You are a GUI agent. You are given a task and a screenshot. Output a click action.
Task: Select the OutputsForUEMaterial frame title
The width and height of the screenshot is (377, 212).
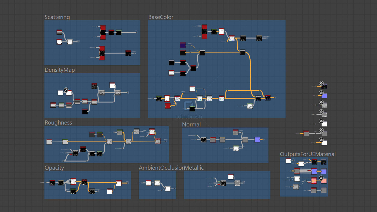click(308, 154)
